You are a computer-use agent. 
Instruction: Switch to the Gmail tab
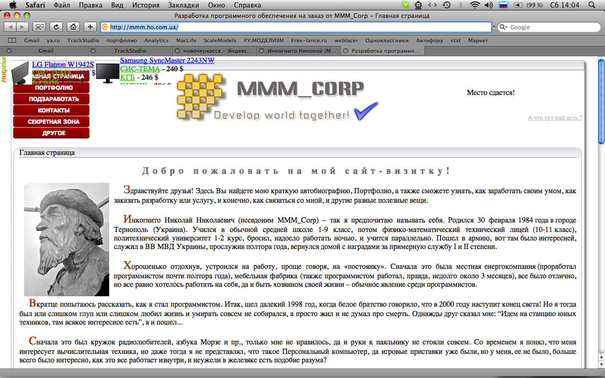[x=46, y=51]
